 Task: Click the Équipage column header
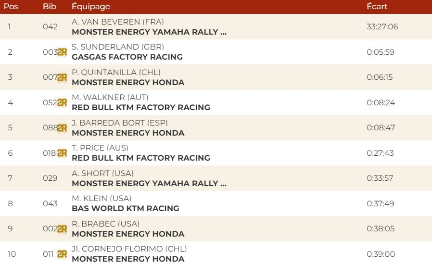click(90, 7)
